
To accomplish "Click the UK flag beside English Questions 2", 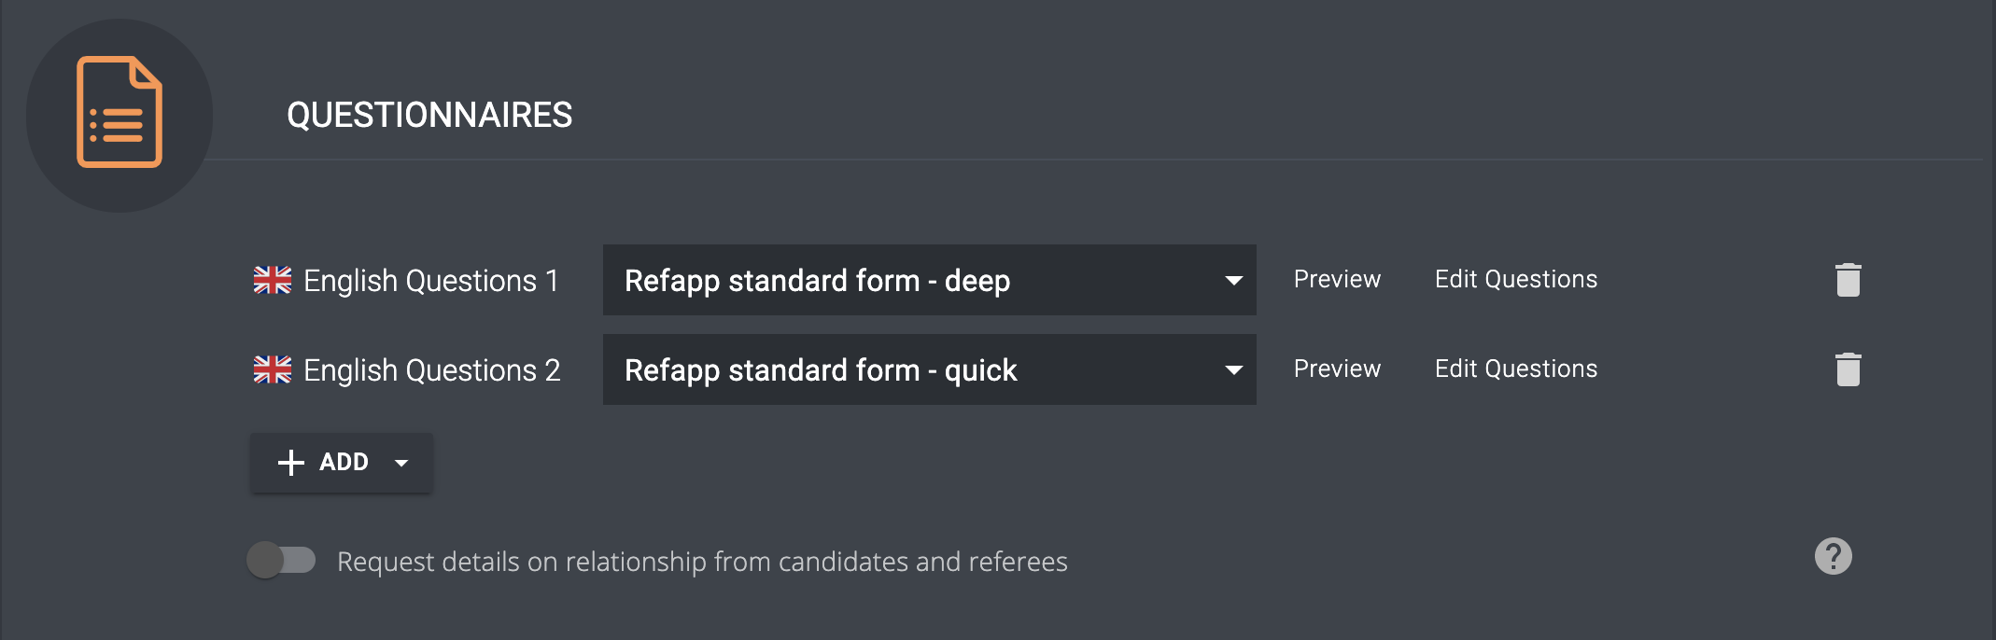I will point(273,369).
